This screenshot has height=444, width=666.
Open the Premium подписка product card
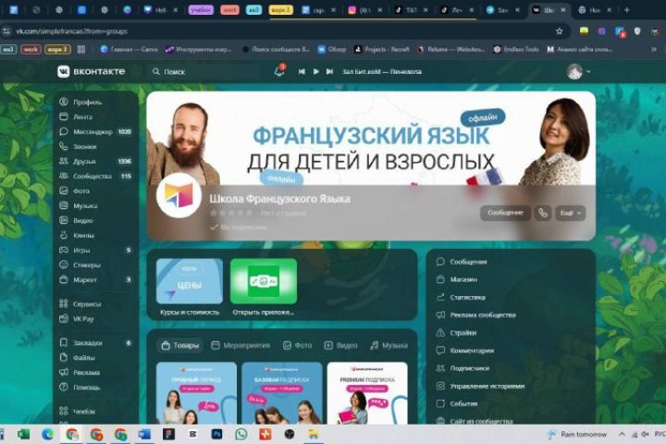click(x=367, y=393)
